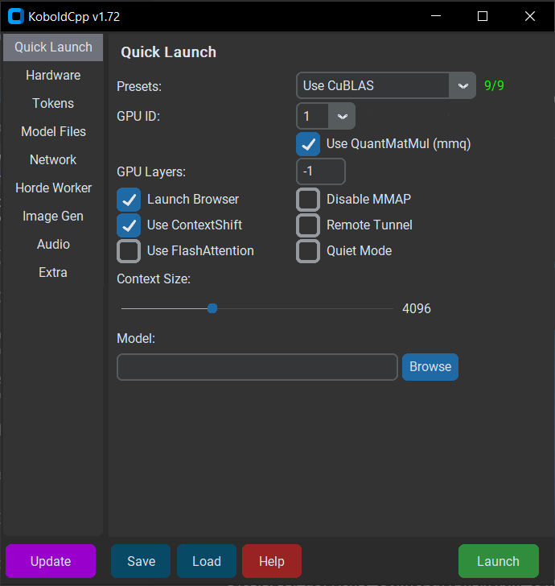Click the green 9/9 indicator
Viewport: 555px width, 586px height.
(x=494, y=85)
